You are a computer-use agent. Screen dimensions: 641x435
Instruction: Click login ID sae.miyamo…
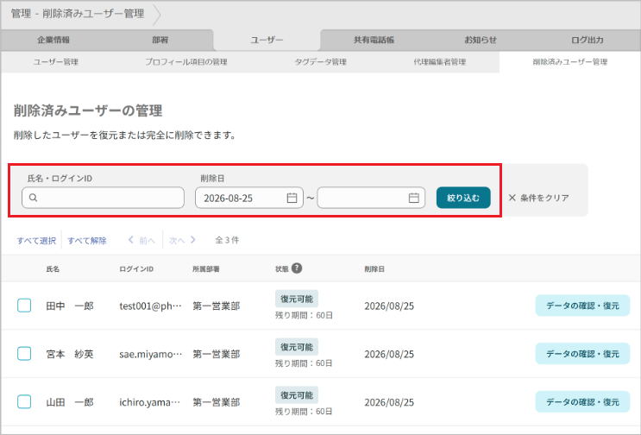[150, 354]
